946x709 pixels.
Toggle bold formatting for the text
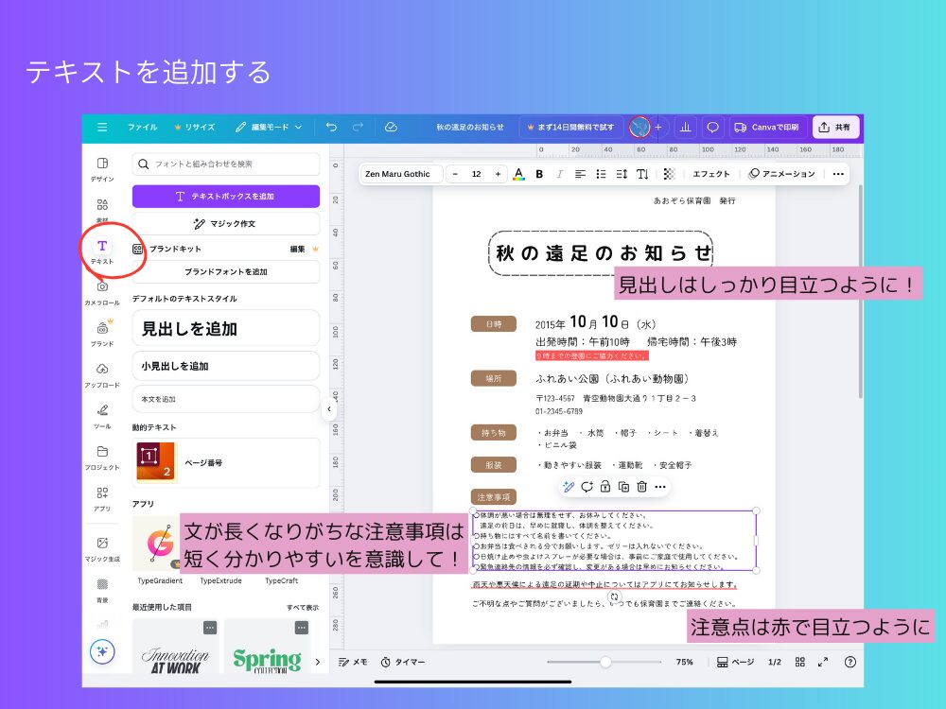(x=538, y=174)
